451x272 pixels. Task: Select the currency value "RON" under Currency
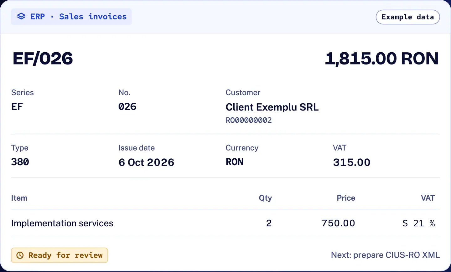(235, 162)
